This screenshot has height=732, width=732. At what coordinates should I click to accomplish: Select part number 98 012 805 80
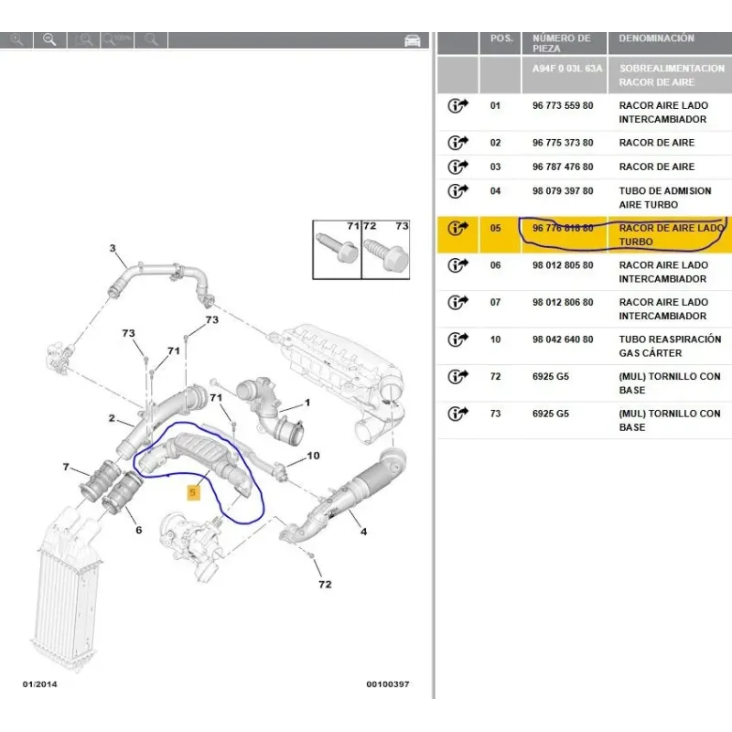pos(562,265)
